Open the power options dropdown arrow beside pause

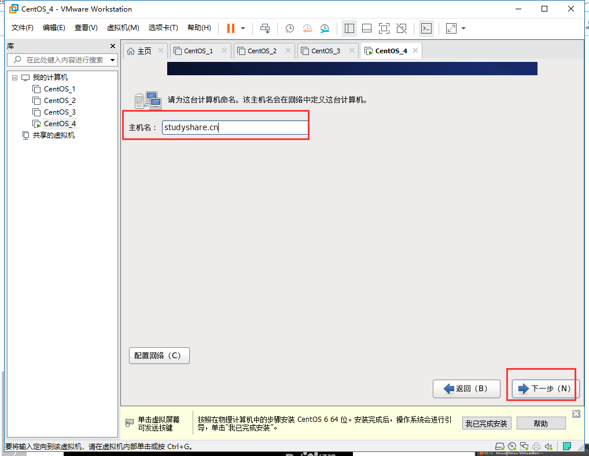[243, 28]
